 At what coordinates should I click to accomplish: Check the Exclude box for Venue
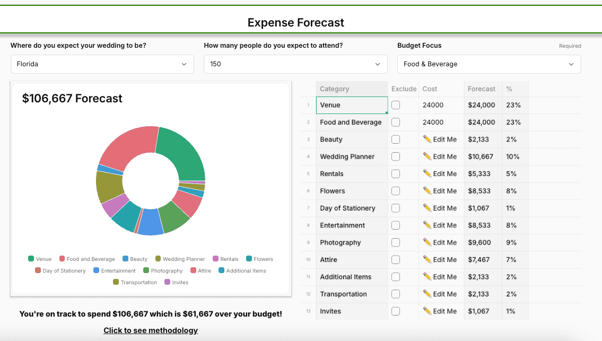(x=396, y=105)
